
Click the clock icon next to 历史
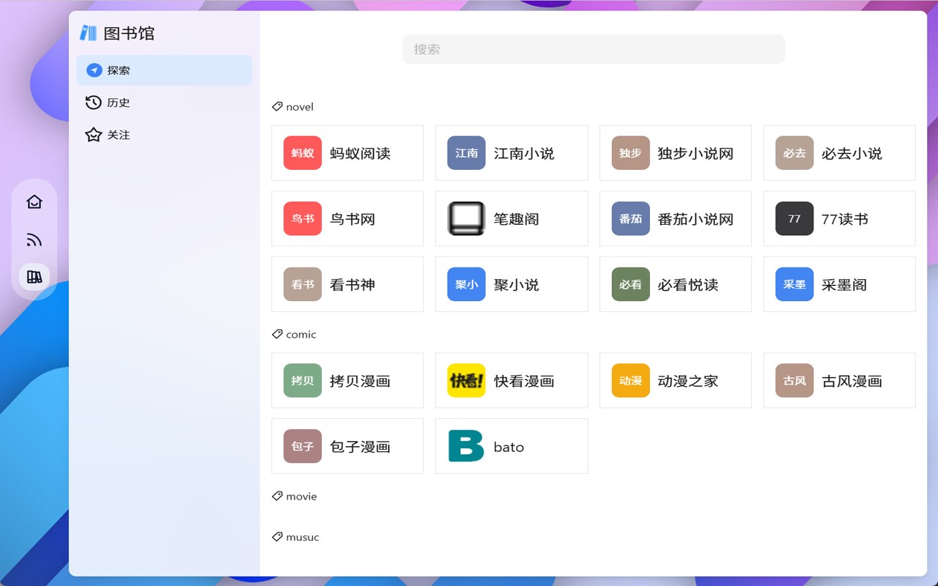(x=93, y=103)
